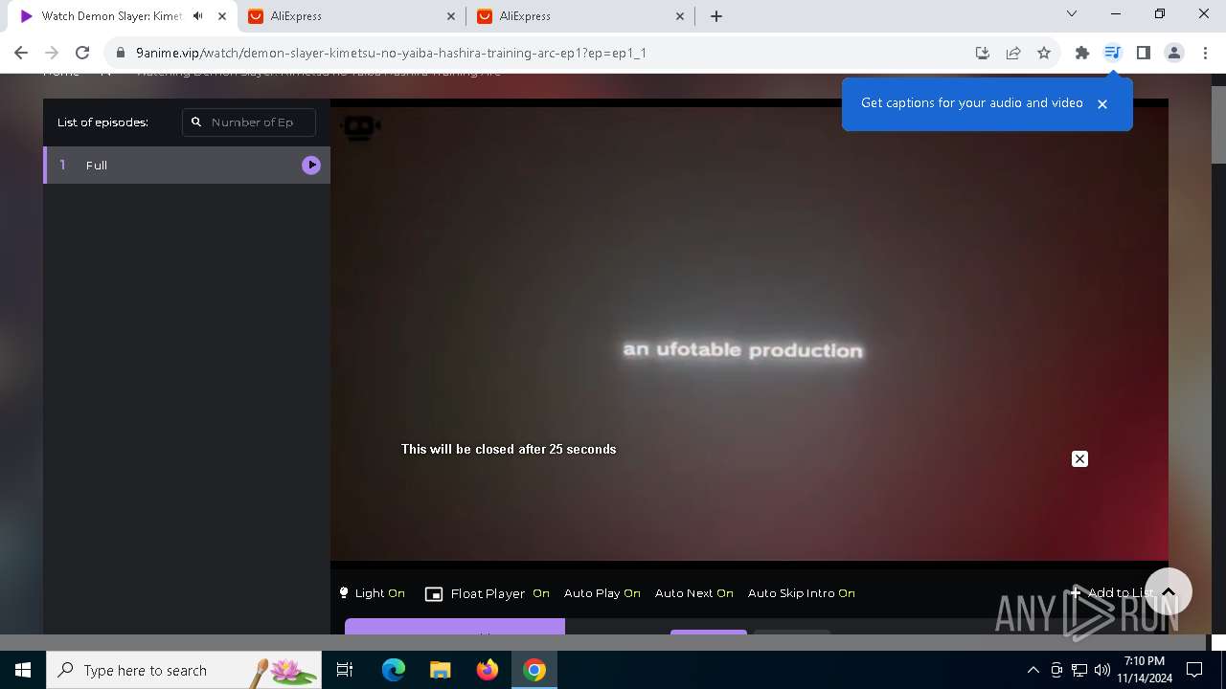This screenshot has height=689, width=1226.
Task: Click the purple play icon on episode 1
Action: (x=311, y=165)
